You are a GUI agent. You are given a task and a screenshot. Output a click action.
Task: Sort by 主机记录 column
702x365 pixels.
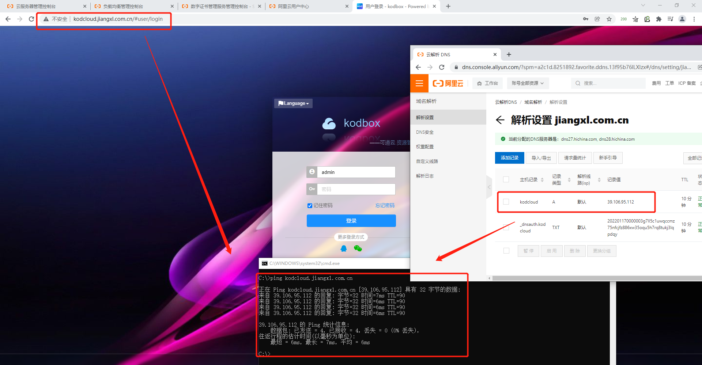542,180
